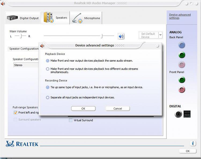Click the pink front panel jack

tap(182, 90)
